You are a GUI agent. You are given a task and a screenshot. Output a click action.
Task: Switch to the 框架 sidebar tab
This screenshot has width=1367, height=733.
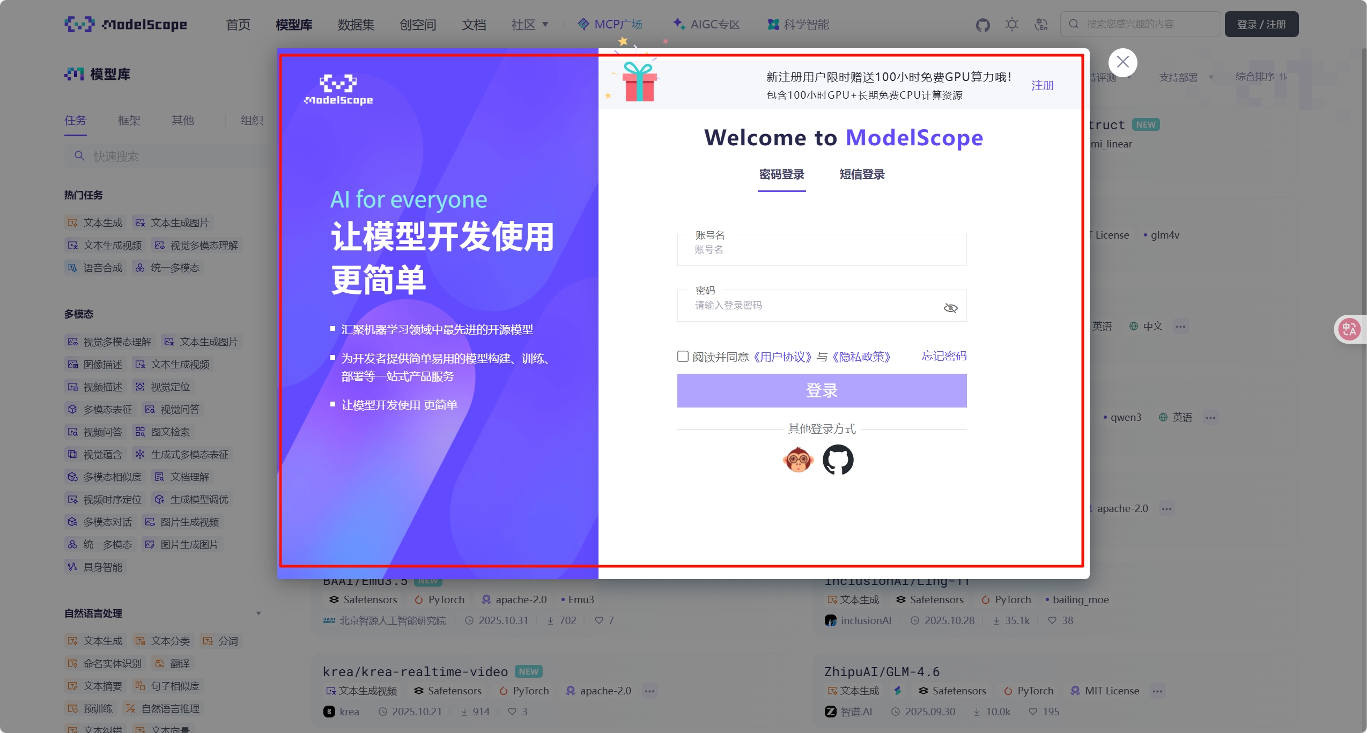point(128,120)
